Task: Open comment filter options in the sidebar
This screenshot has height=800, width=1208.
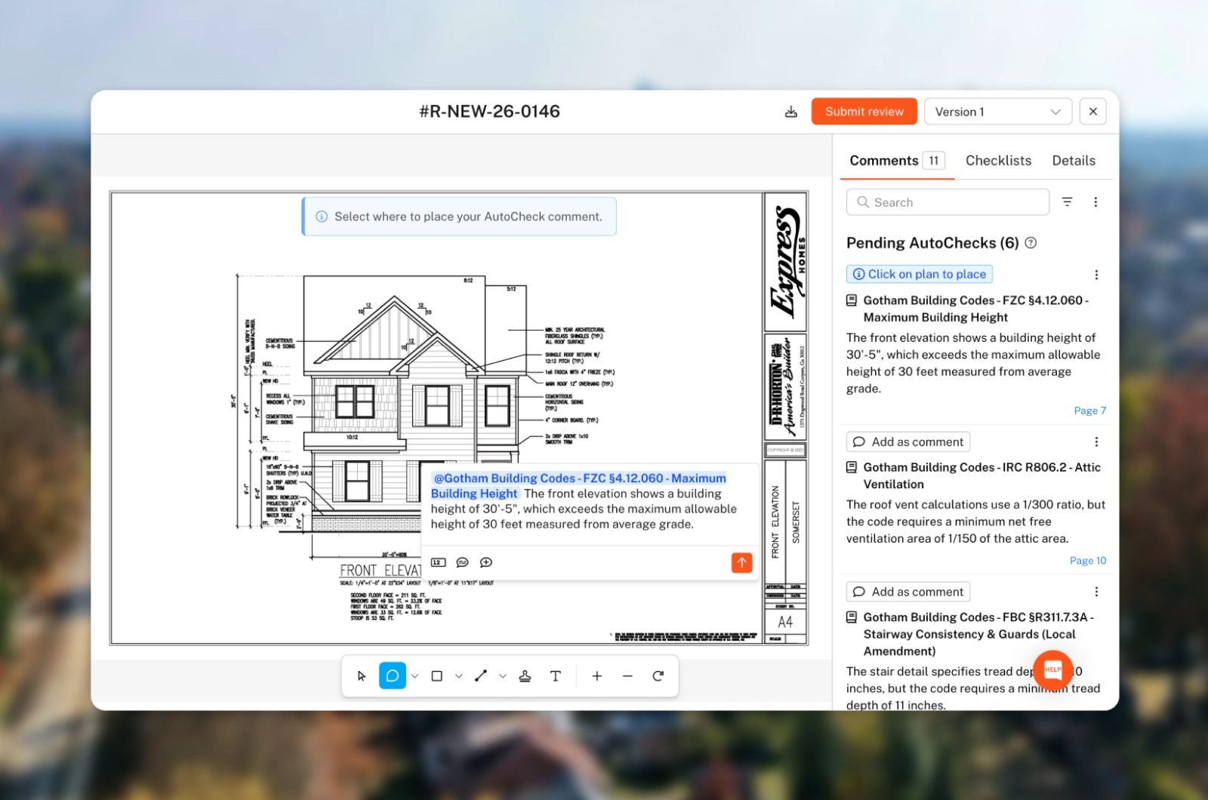Action: (1067, 202)
